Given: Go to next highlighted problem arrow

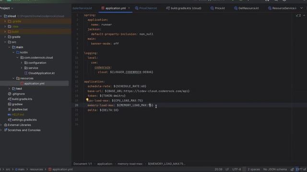Looking at the screenshot, I should pyautogui.click(x=304, y=15).
